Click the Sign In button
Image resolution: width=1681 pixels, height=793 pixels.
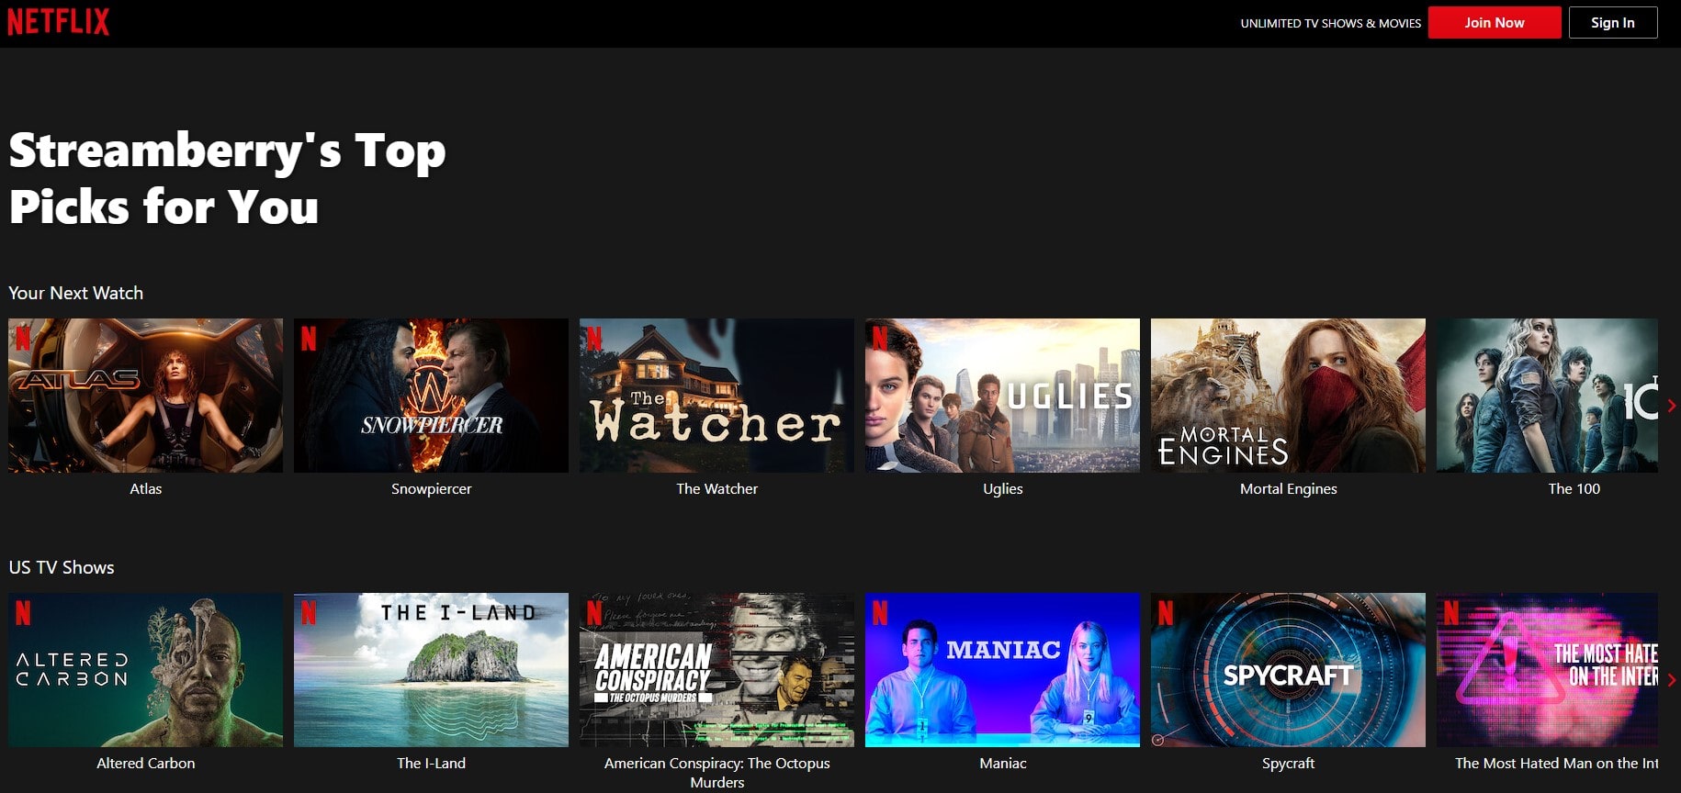point(1612,23)
